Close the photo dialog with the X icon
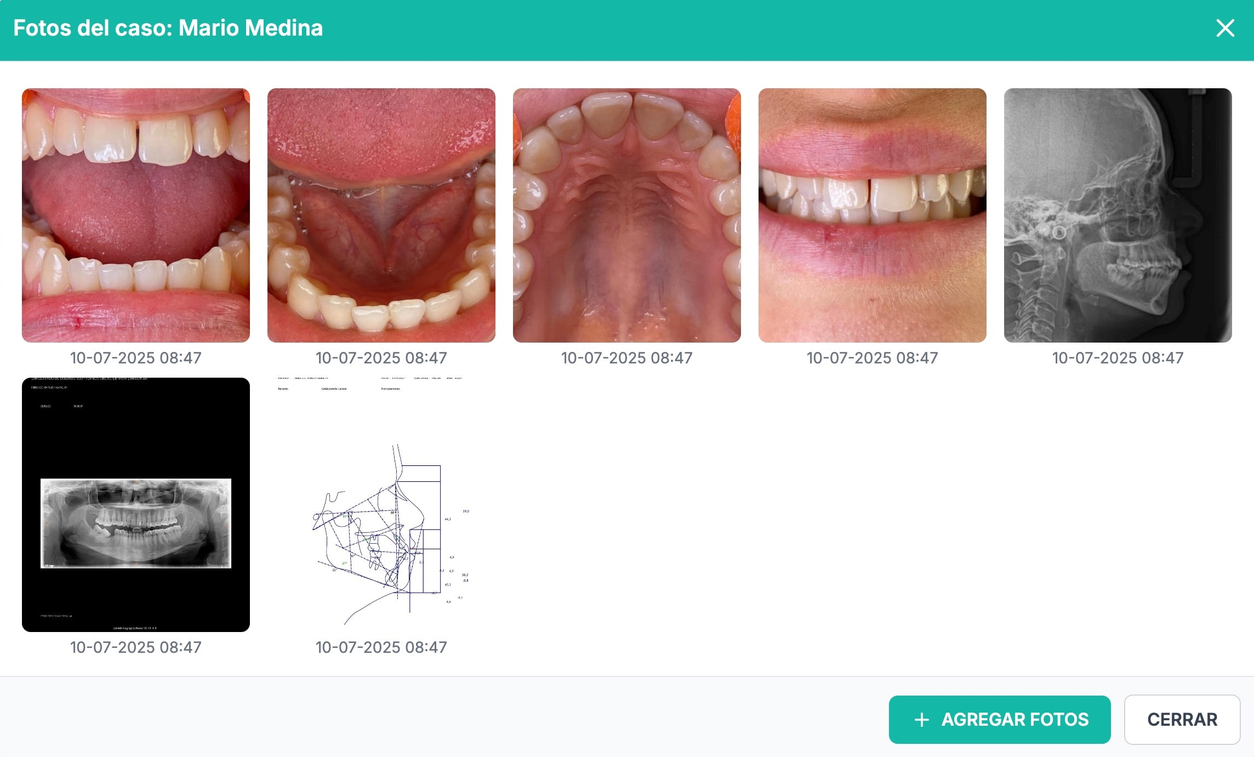The width and height of the screenshot is (1254, 757). [1225, 28]
